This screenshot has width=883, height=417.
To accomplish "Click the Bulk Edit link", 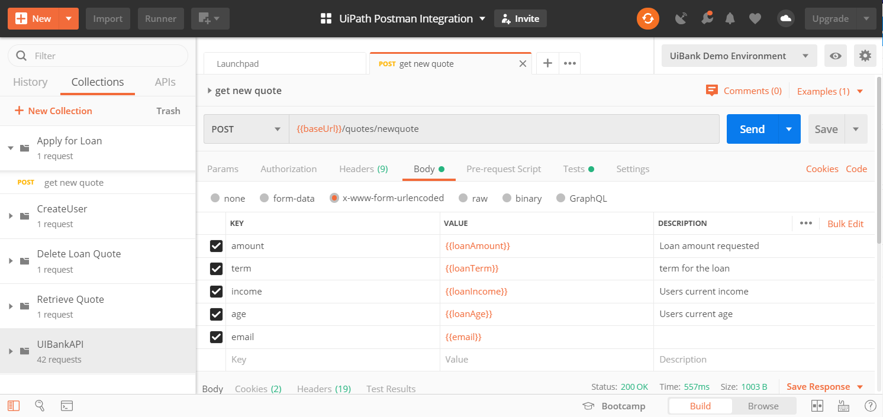I will 845,224.
